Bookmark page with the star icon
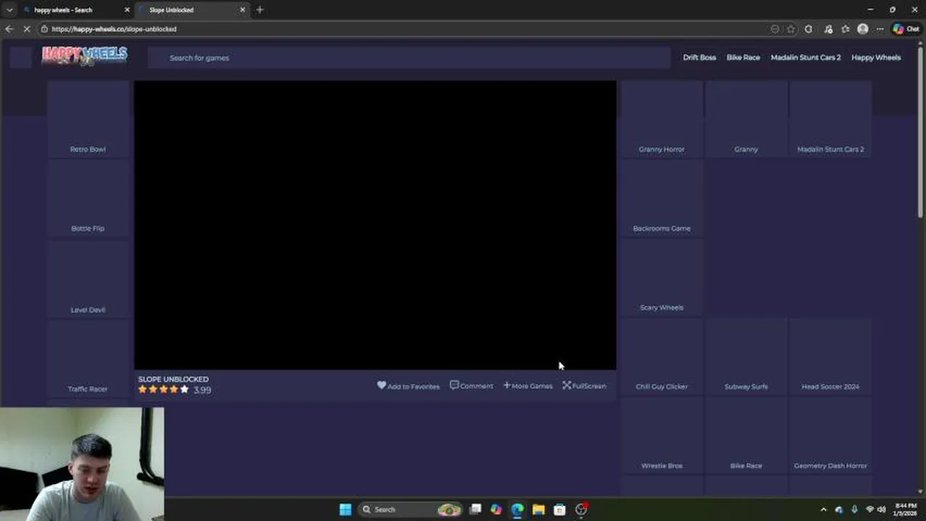This screenshot has height=521, width=926. point(791,29)
